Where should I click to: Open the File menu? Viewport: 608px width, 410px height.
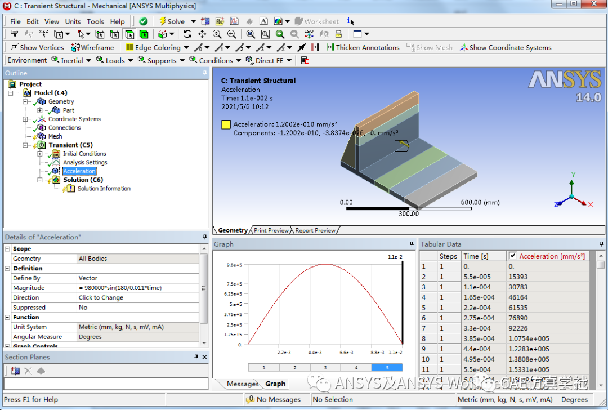coord(15,21)
